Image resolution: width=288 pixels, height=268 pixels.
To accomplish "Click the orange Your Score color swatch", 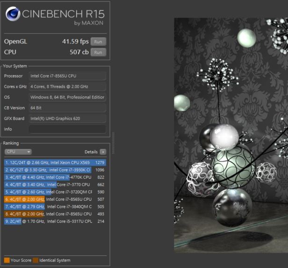I will [7, 260].
